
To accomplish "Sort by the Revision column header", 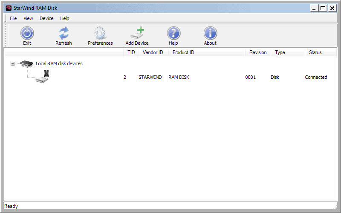I will pyautogui.click(x=258, y=52).
